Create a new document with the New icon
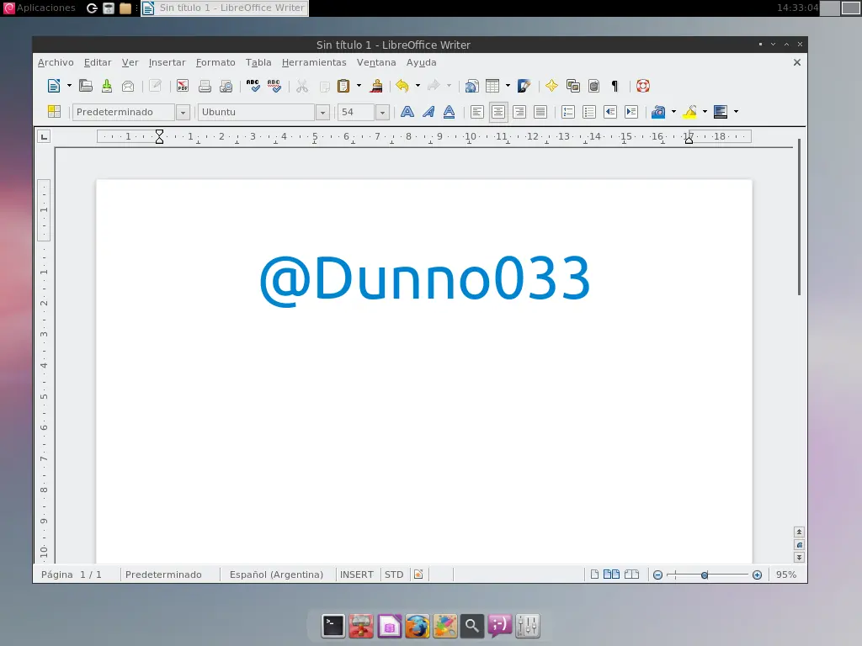 click(x=54, y=86)
